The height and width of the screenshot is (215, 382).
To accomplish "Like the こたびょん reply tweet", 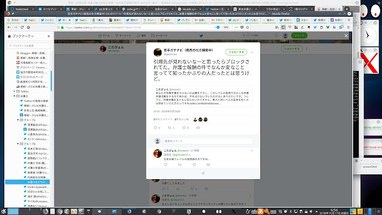I will tap(194, 165).
